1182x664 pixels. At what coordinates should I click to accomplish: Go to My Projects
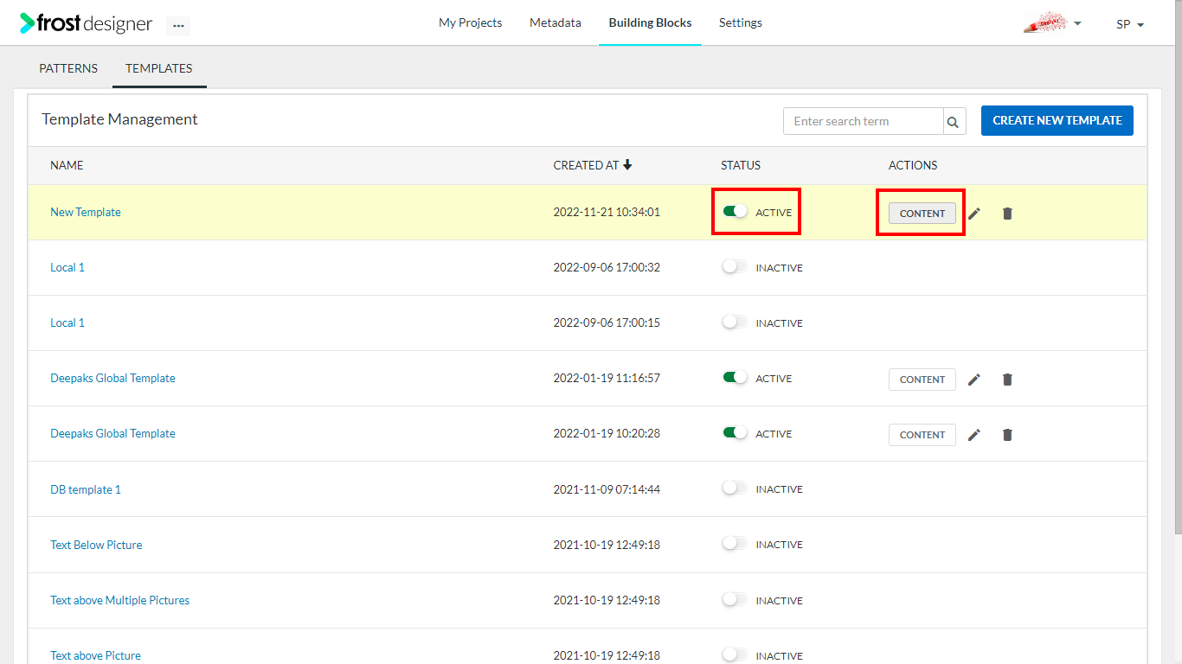[x=470, y=22]
